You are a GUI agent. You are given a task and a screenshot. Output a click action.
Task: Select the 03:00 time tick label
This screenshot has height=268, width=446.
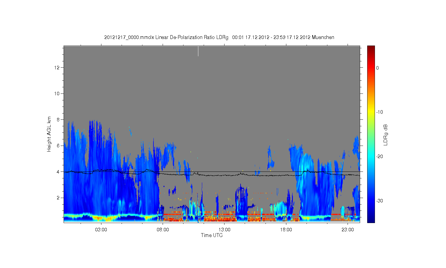coord(101,230)
